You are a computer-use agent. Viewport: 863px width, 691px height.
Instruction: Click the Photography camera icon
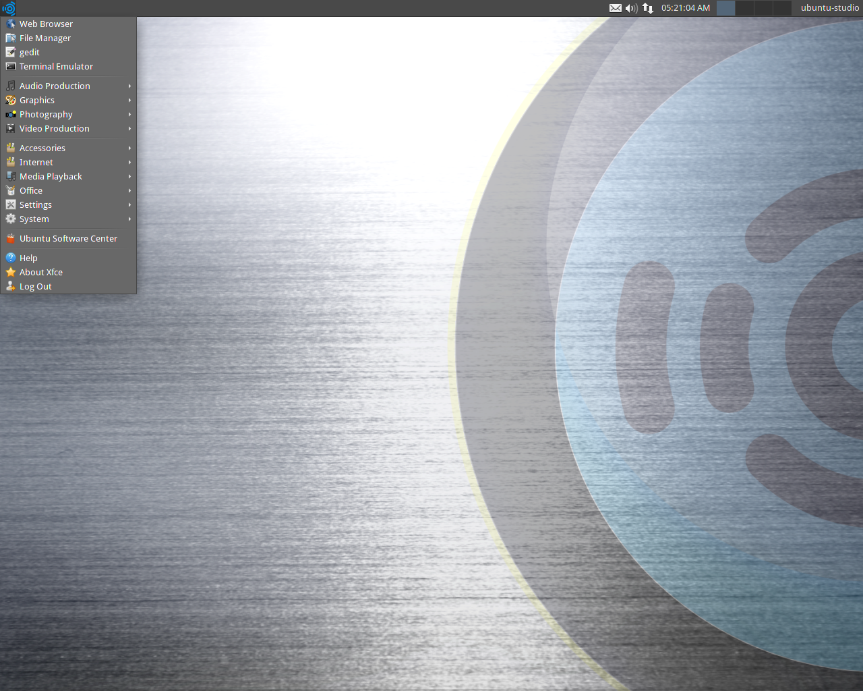click(x=11, y=114)
